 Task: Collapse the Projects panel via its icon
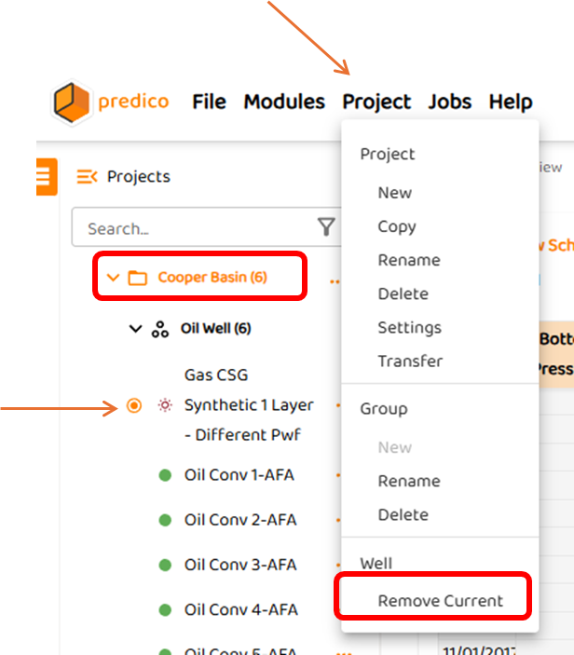point(87,176)
